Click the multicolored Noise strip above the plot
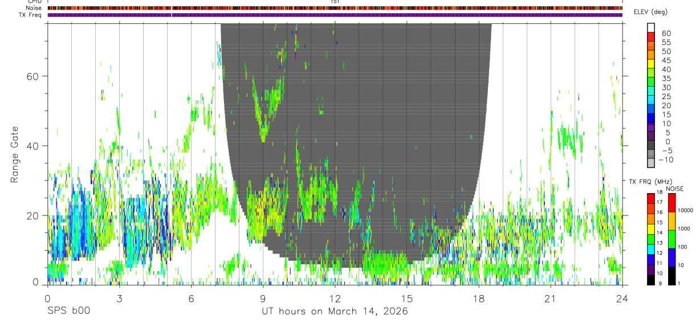This screenshot has height=323, width=700. click(x=335, y=8)
